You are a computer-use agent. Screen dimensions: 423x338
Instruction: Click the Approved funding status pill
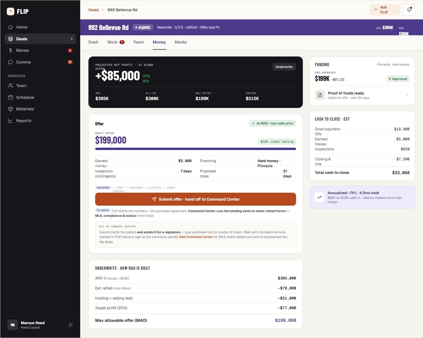click(x=398, y=79)
